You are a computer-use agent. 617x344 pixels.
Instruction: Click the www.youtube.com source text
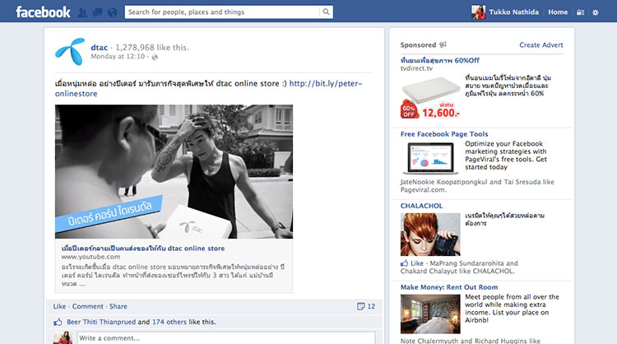coord(90,257)
